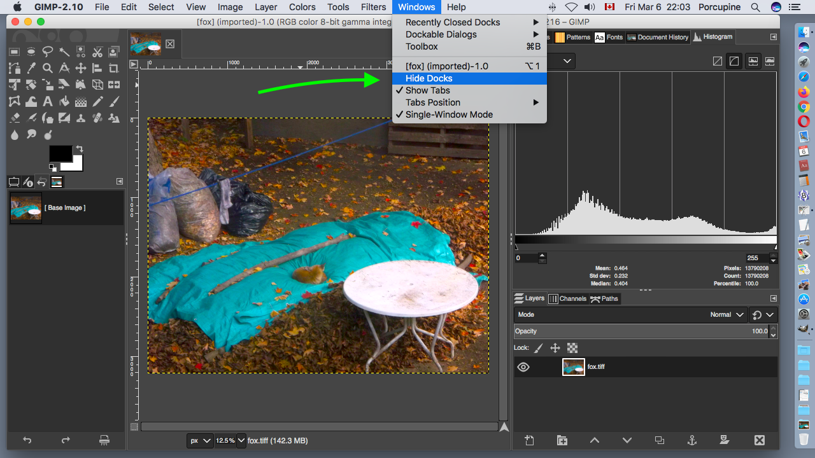Choose the Move tool in toolbox
This screenshot has height=458, width=815.
coord(81,68)
